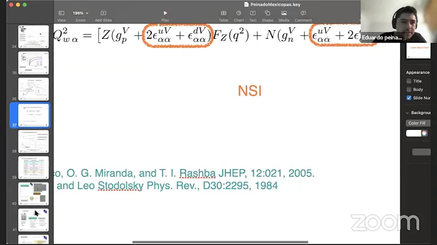
Task: Click the NSI text on slide
Action: [249, 91]
